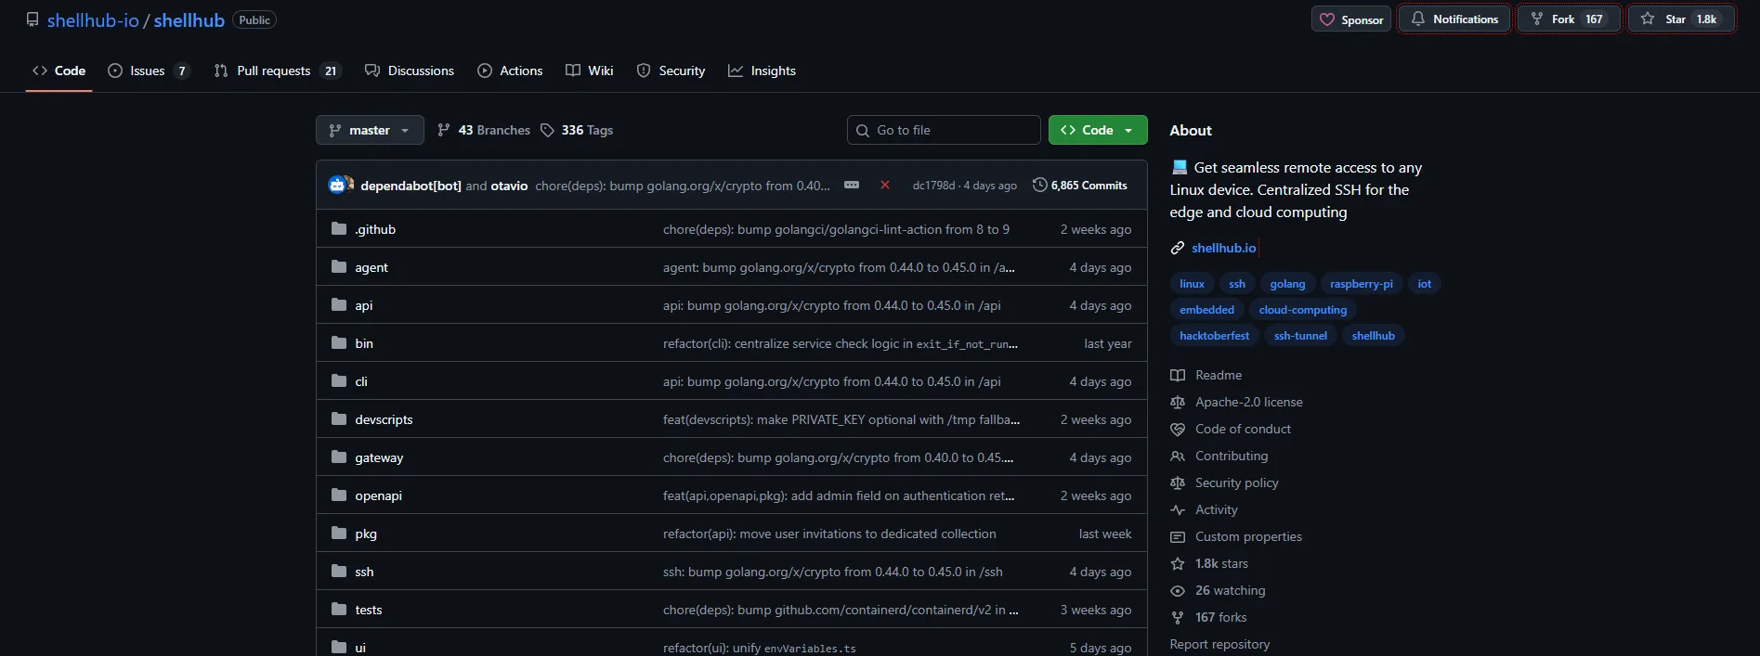Screen dimensions: 1760x656
Task: Expand the green Code dropdown button
Action: (1098, 130)
